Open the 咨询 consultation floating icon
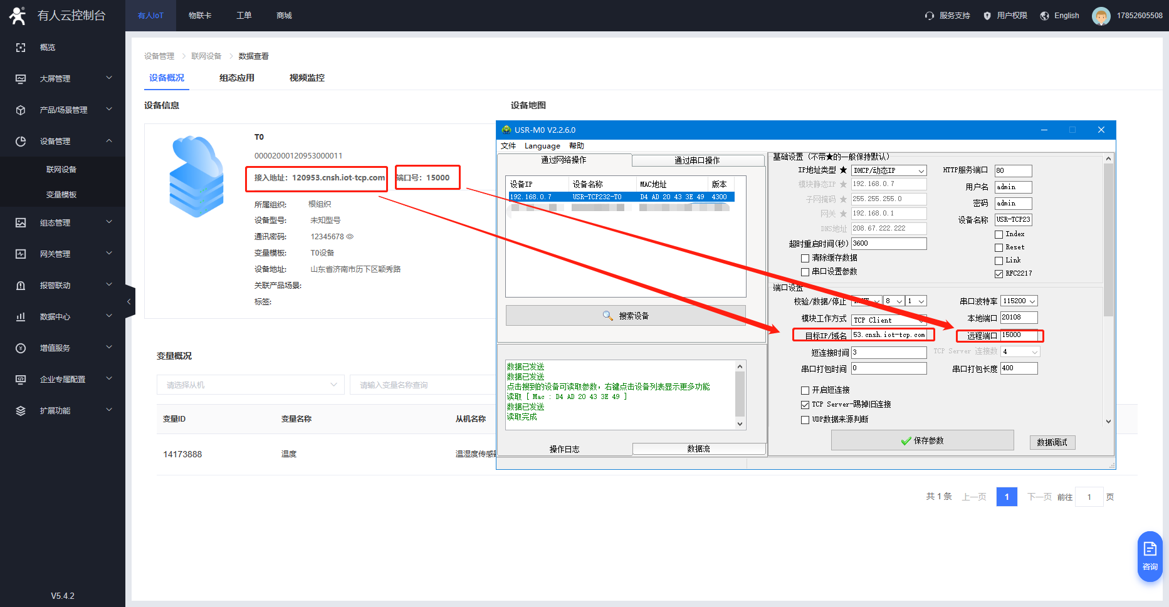The image size is (1169, 607). pyautogui.click(x=1150, y=556)
